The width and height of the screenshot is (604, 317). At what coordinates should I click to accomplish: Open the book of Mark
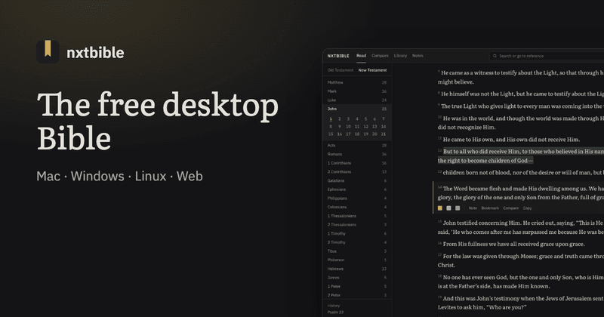click(x=356, y=91)
